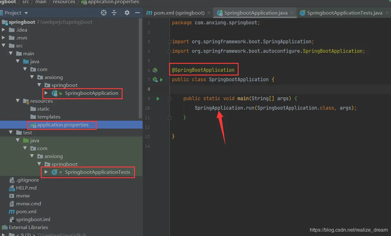
Task: Click the locate/select opened file target icon
Action: tap(104, 13)
